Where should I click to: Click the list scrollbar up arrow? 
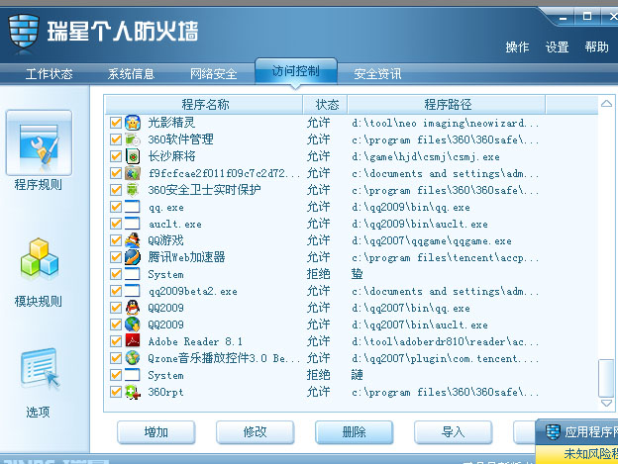606,104
